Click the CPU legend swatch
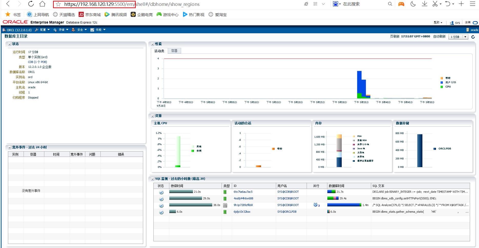 [x=442, y=87]
